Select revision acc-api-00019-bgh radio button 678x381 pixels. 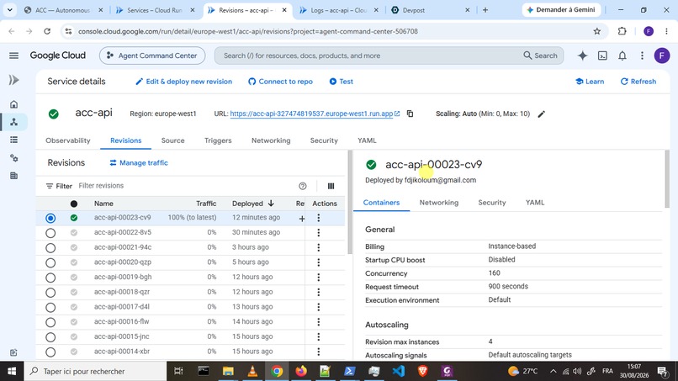(50, 278)
